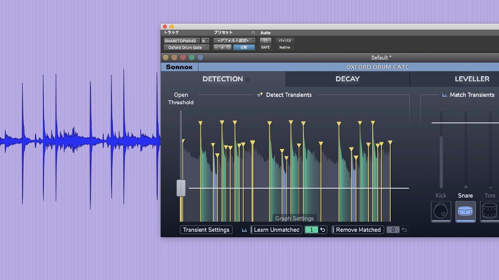Click the Detect Transients label
Viewport: 499px width, 280px height.
(289, 95)
